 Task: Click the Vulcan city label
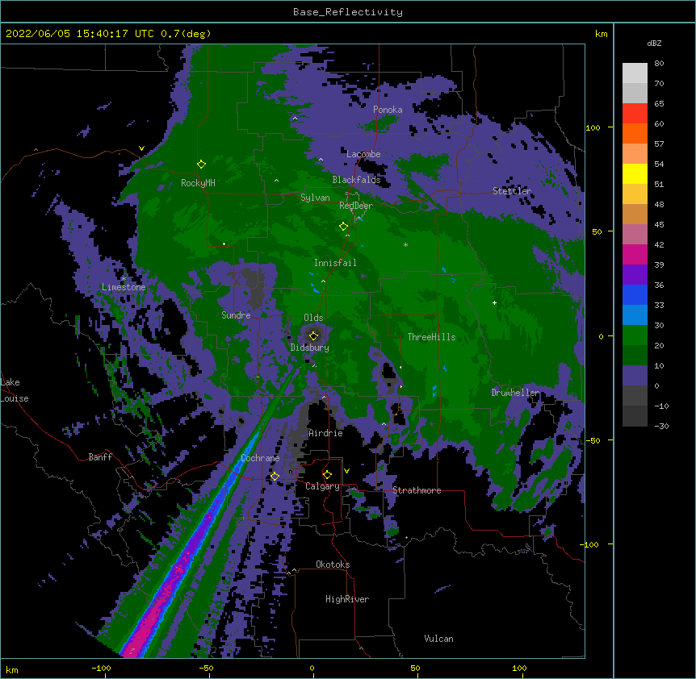click(x=438, y=639)
